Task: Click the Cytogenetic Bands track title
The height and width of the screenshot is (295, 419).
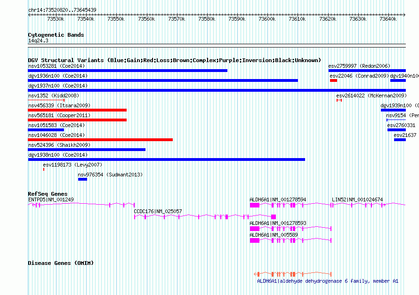Action: point(56,35)
